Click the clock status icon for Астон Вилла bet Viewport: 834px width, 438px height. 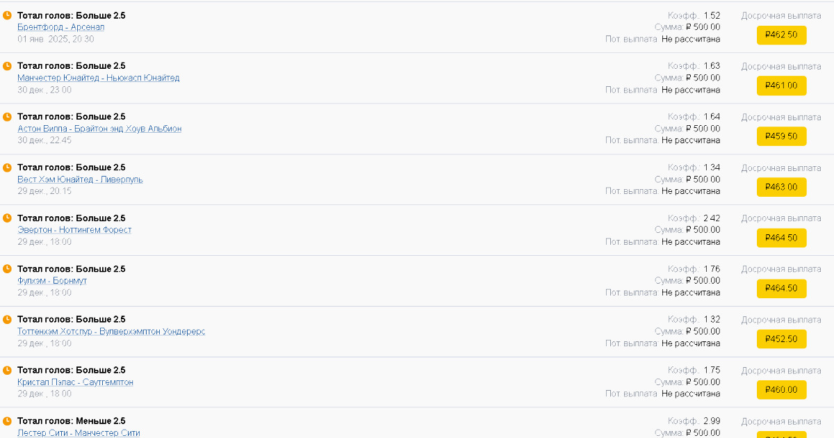(7, 117)
